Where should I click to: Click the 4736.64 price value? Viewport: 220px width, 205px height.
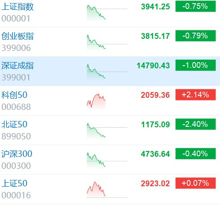pyautogui.click(x=155, y=154)
